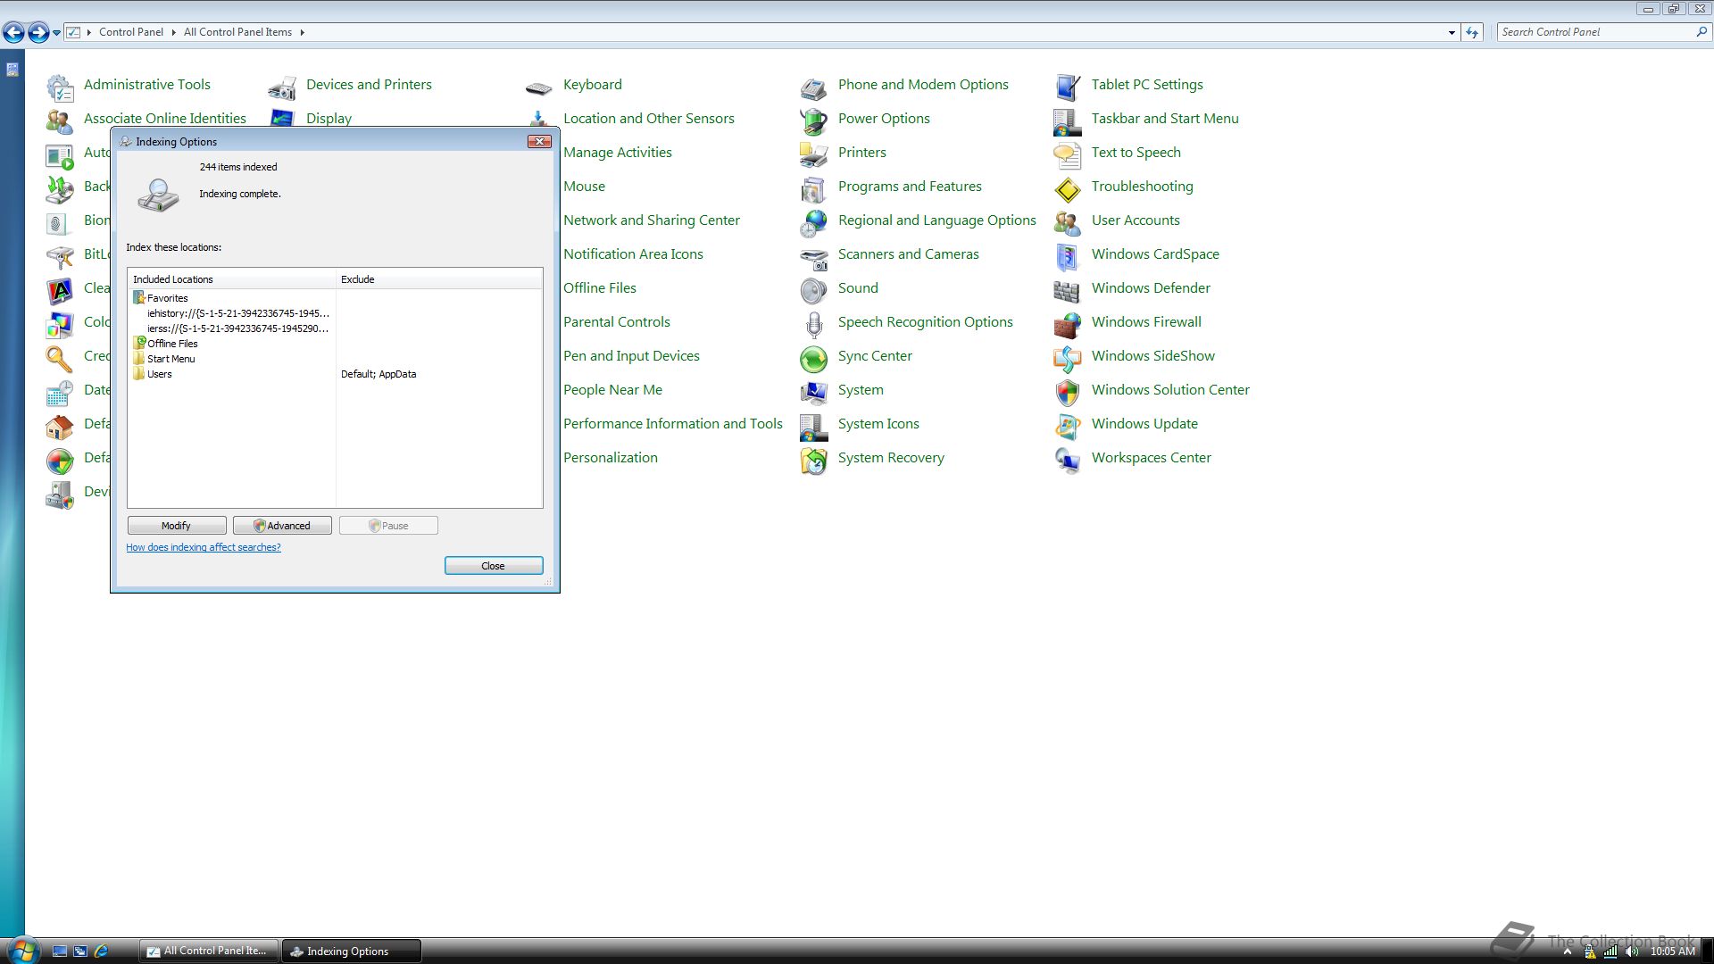Open the Windows Start orb
The width and height of the screenshot is (1714, 964).
pyautogui.click(x=23, y=951)
